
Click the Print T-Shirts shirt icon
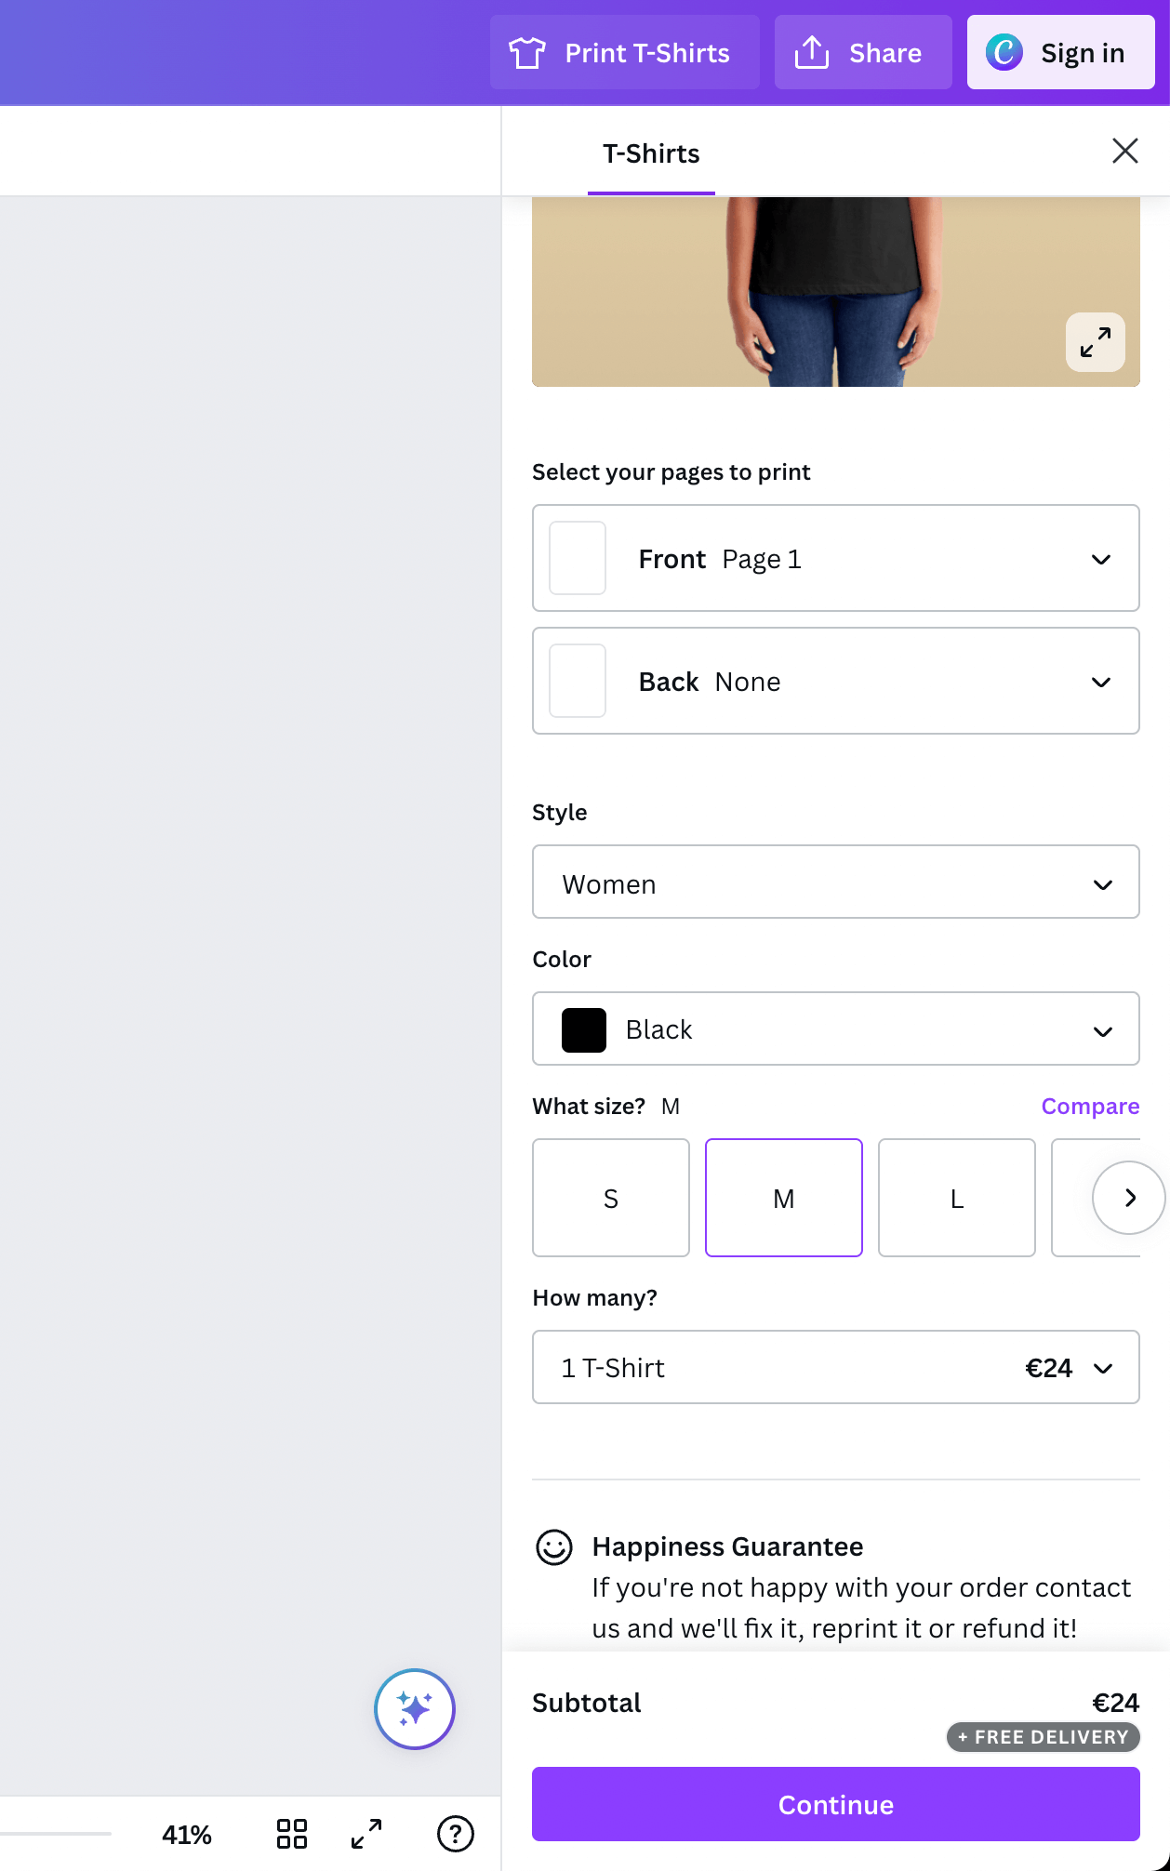point(527,53)
